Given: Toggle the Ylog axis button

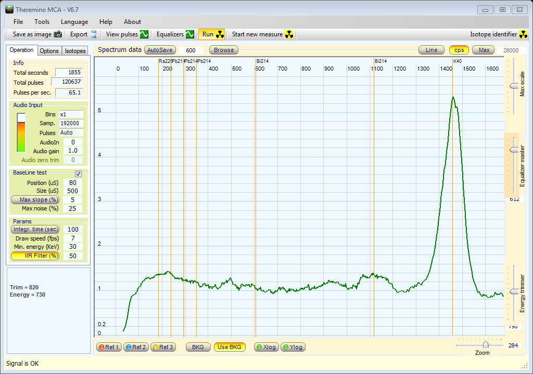Looking at the screenshot, I should 293,347.
